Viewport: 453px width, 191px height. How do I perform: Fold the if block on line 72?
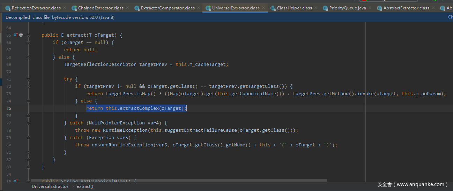tap(28, 86)
